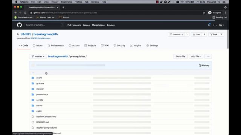Open the Insights tab
Screen dimensions: 241x135
[x=136, y=45]
